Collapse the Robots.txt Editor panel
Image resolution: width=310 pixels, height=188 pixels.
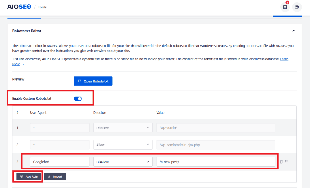point(293,31)
